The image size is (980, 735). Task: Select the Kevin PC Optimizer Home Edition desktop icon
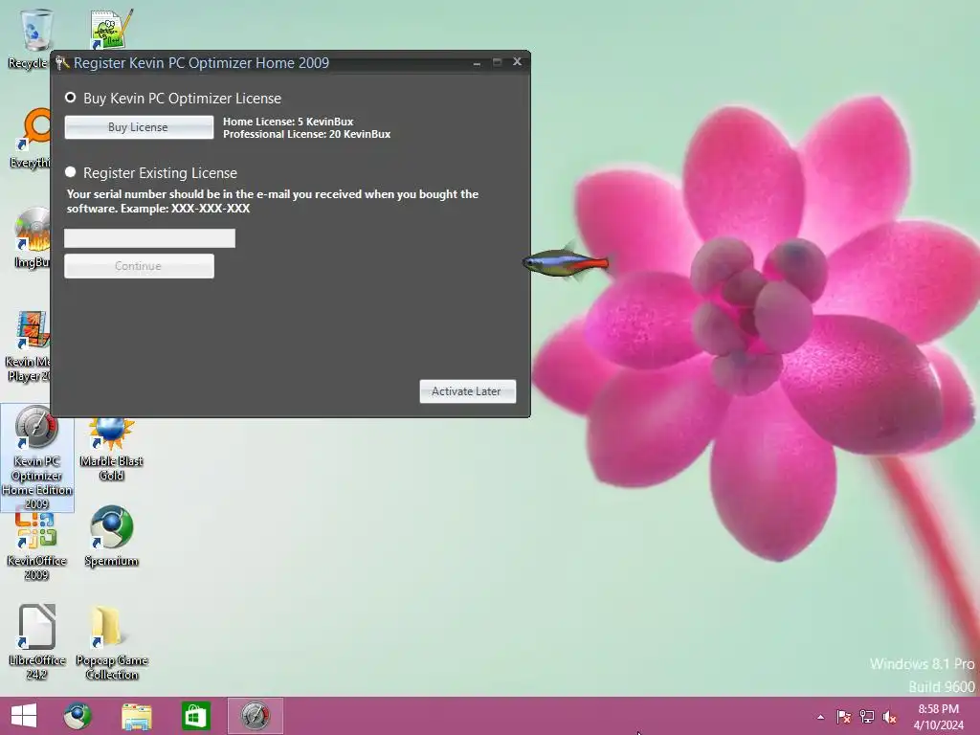pos(37,457)
